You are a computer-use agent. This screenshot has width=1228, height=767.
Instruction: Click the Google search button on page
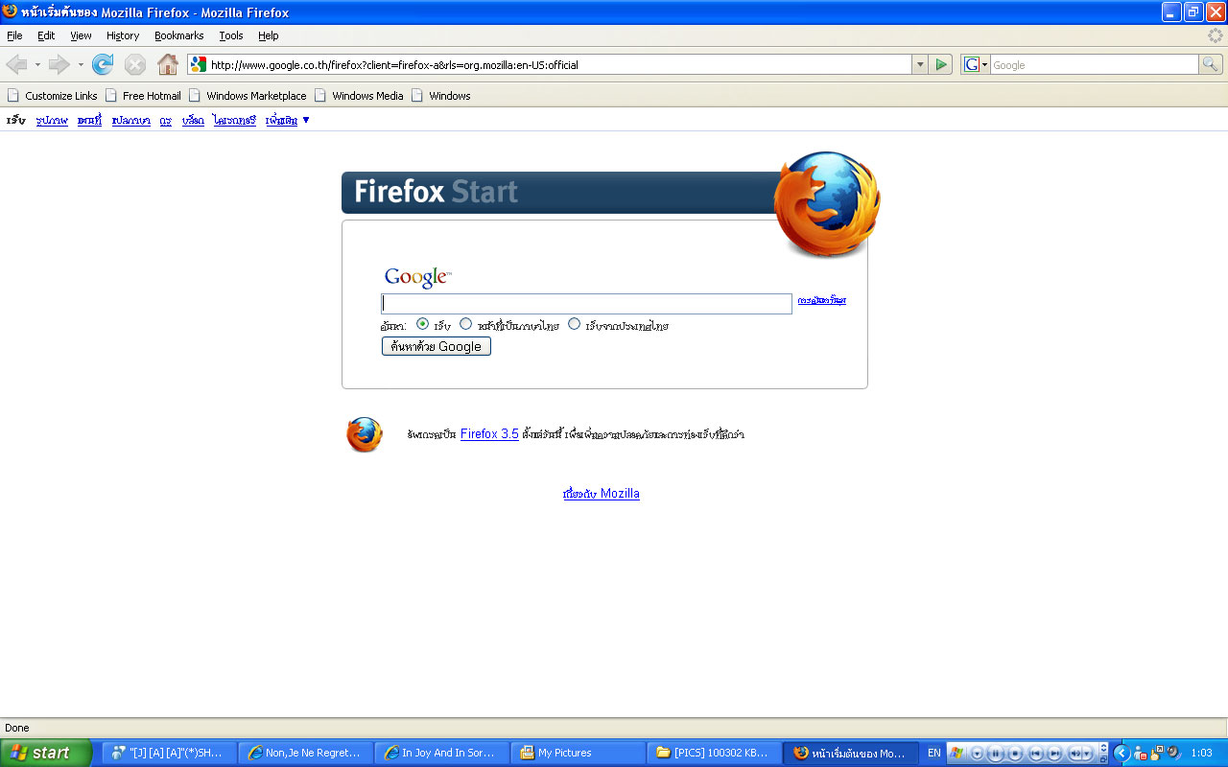437,346
